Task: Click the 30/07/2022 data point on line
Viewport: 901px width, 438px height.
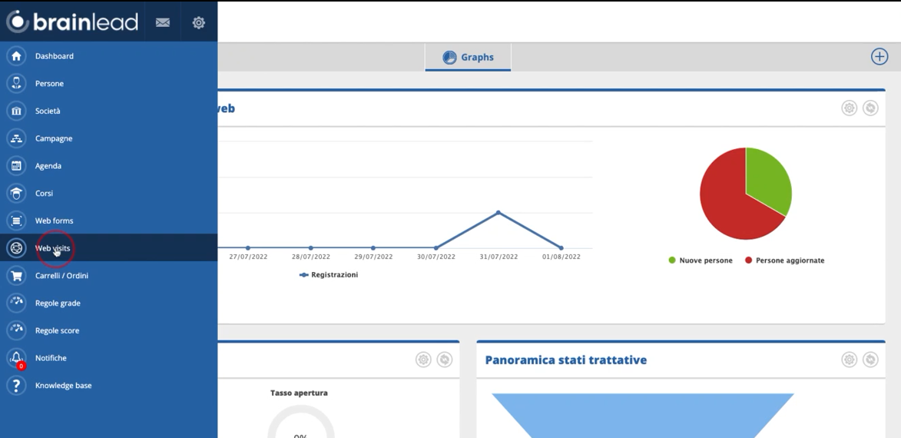Action: [436, 247]
